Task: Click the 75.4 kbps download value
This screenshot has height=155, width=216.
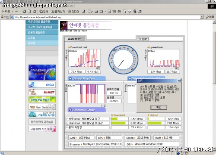Action: tap(76, 71)
